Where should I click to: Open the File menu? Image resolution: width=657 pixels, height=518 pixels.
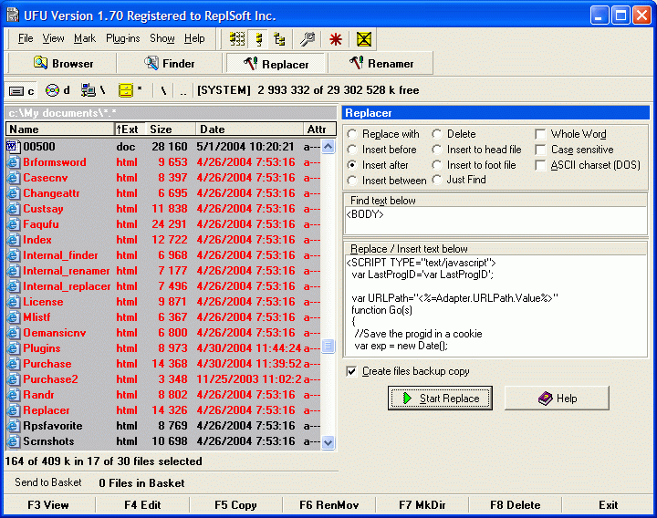[x=26, y=38]
